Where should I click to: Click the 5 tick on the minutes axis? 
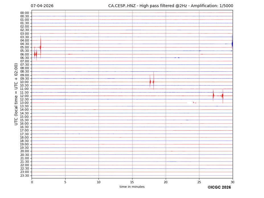tap(65, 182)
